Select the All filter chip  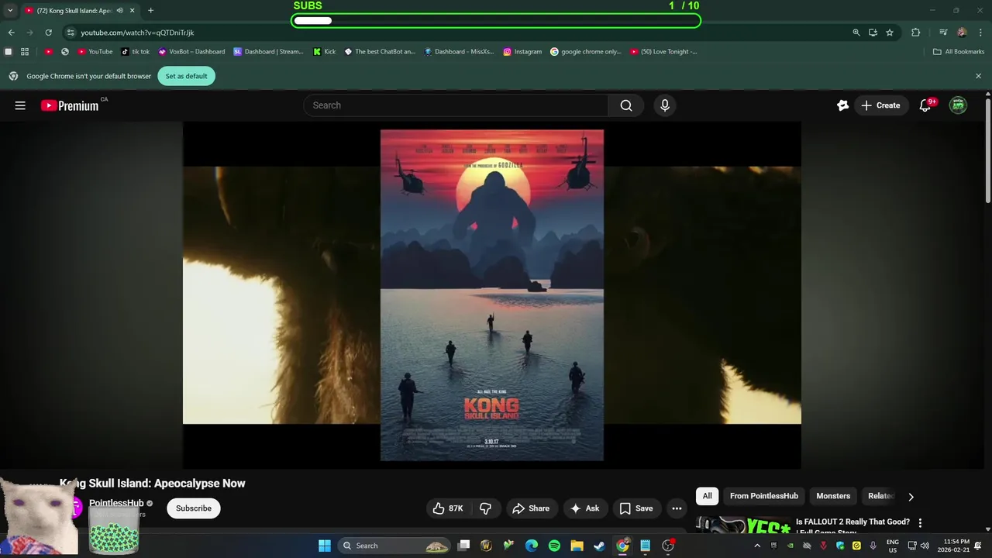[x=707, y=496]
